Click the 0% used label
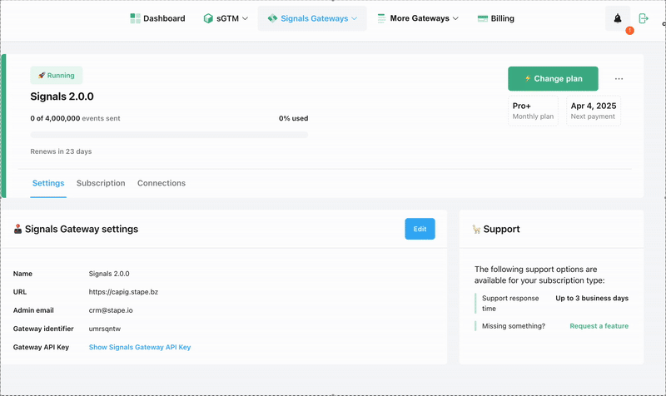 point(294,118)
